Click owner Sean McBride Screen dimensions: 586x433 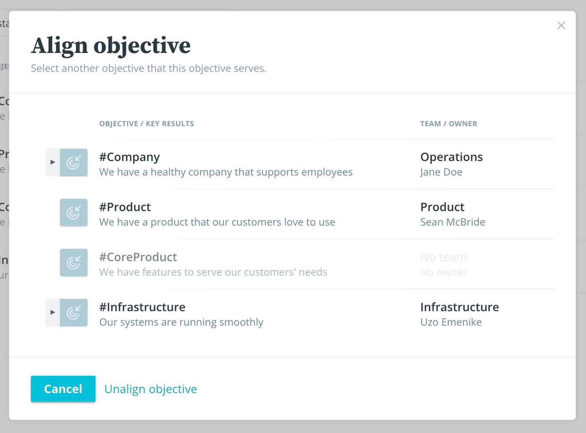pos(452,222)
